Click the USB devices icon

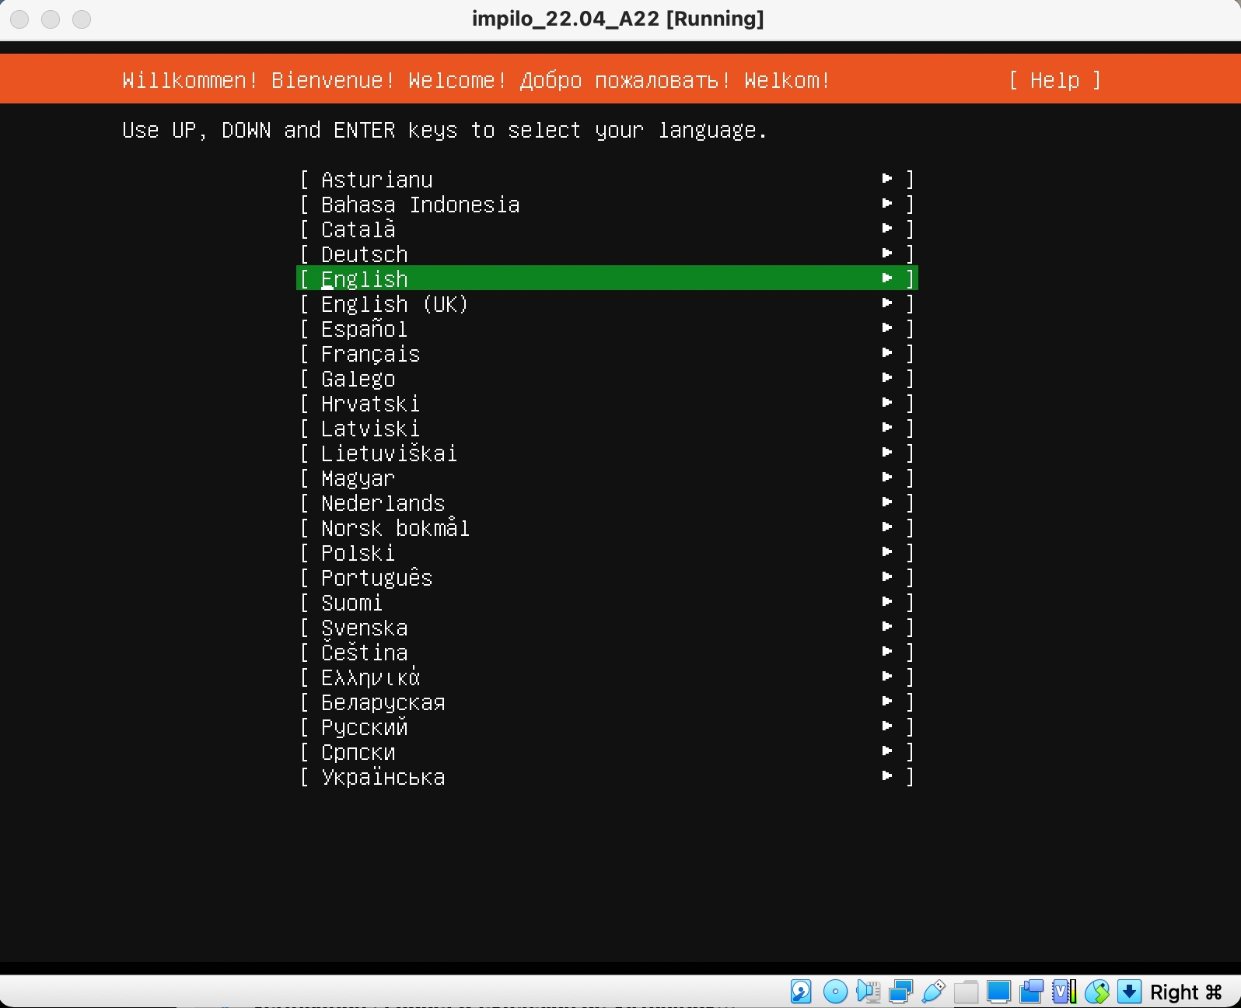[x=933, y=992]
